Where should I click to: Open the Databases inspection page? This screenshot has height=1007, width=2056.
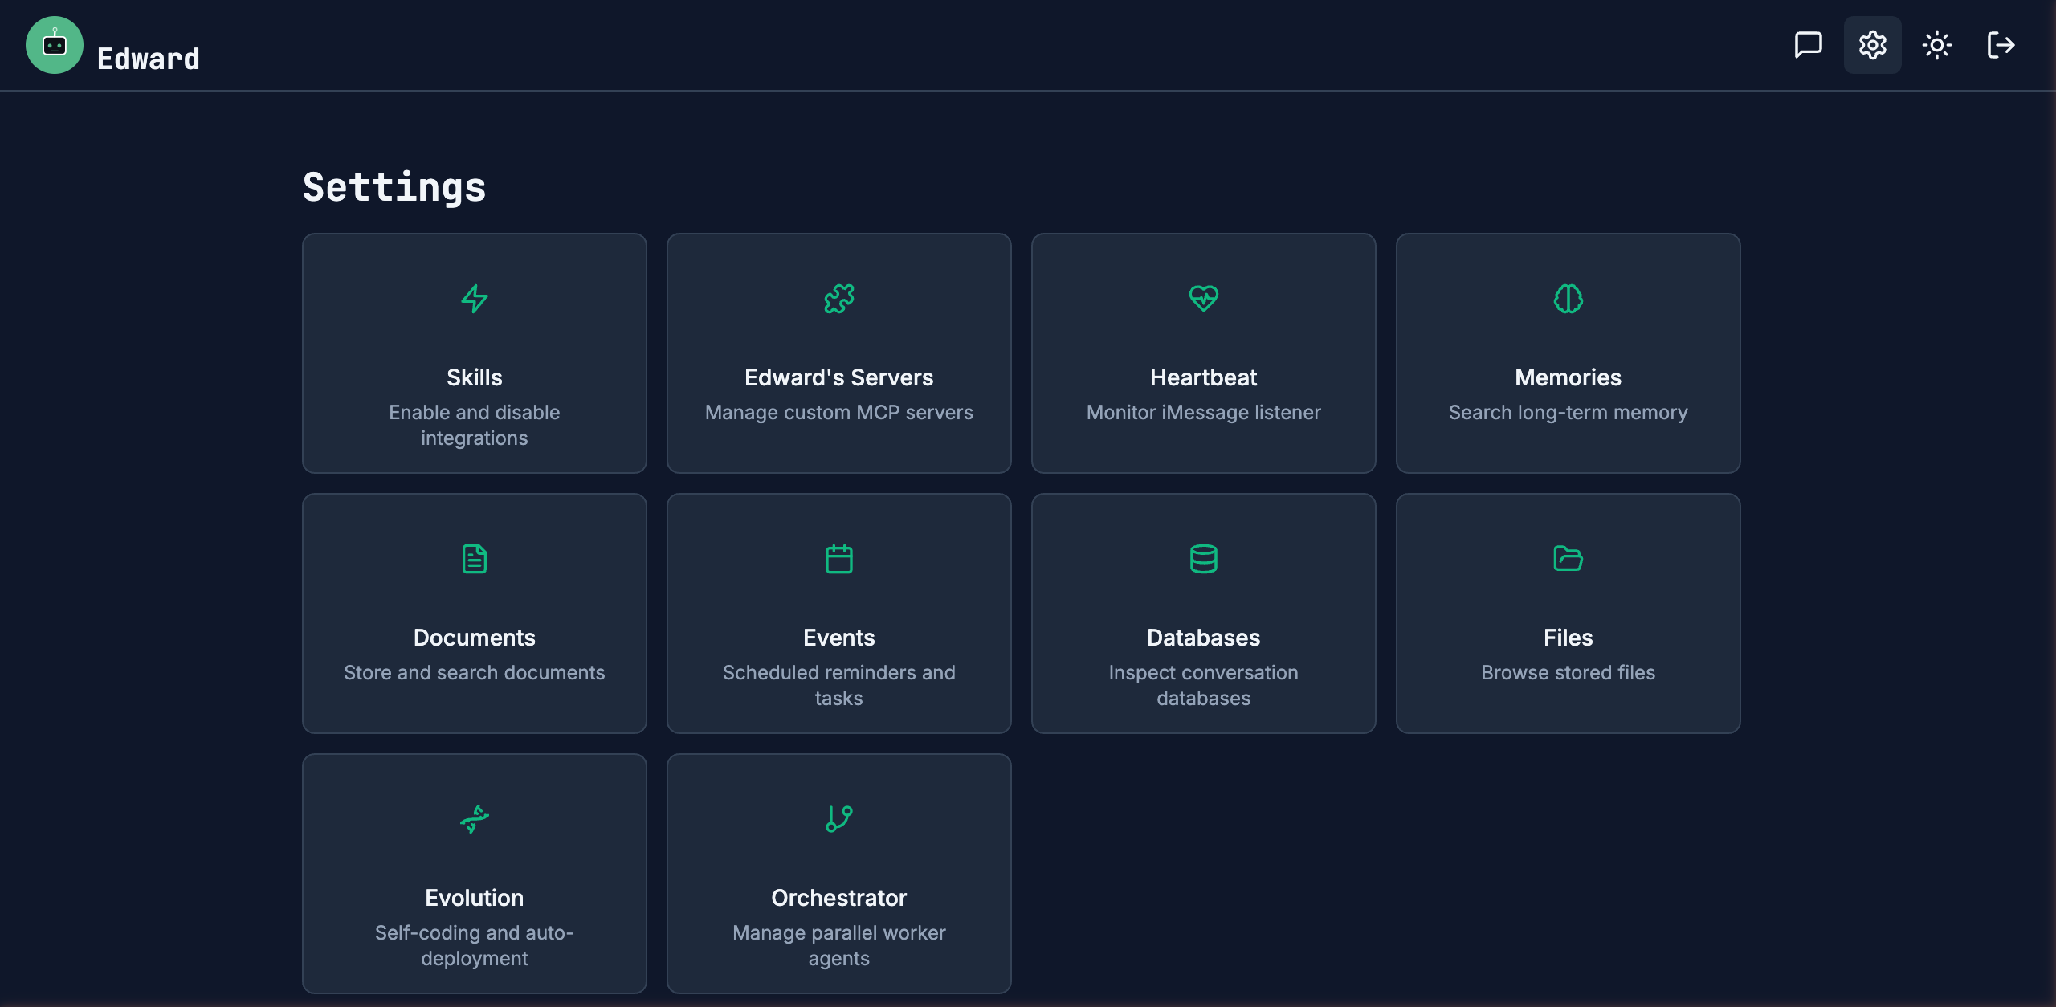pos(1203,614)
